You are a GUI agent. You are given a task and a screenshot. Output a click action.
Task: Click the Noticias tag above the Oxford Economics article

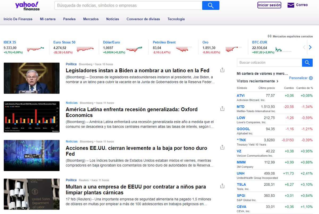pyautogui.click(x=72, y=103)
